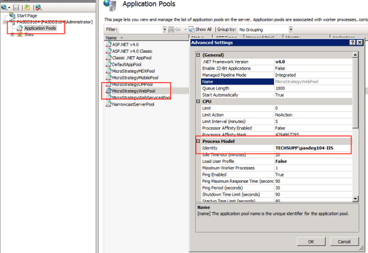
Task: Select Start Automatically property
Action: pyautogui.click(x=277, y=95)
